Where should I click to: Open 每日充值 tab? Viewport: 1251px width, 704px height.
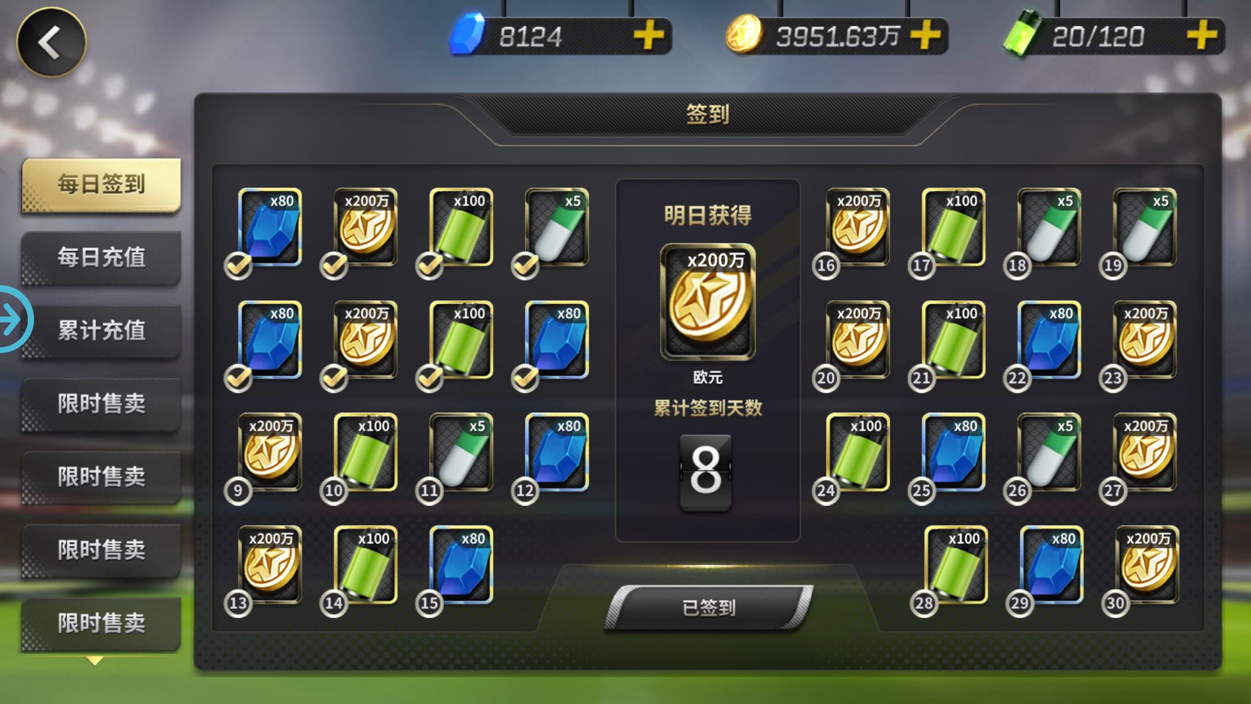coord(101,258)
